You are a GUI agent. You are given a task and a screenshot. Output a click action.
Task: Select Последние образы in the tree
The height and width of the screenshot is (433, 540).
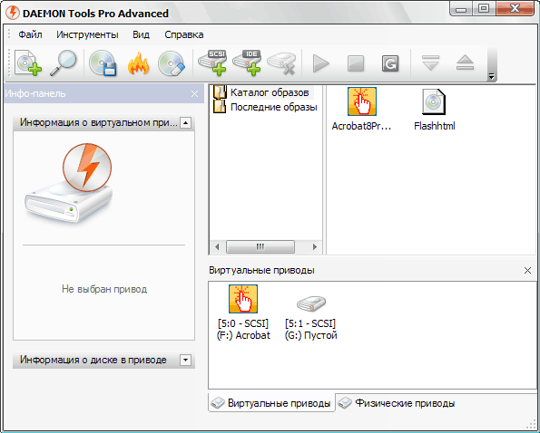pos(273,107)
